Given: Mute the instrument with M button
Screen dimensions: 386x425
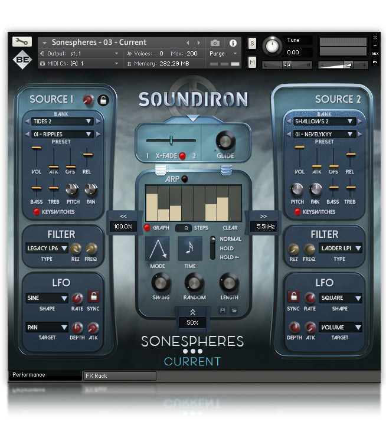Looking at the screenshot, I should pyautogui.click(x=252, y=63).
